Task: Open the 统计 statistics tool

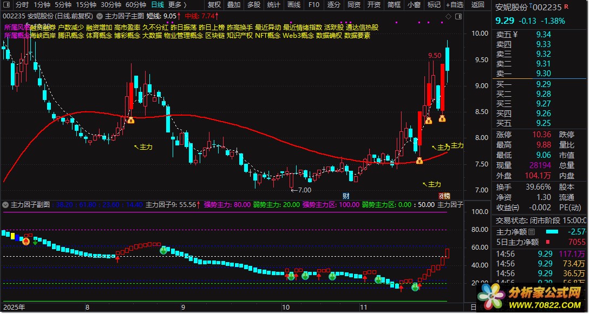Action: [x=273, y=5]
